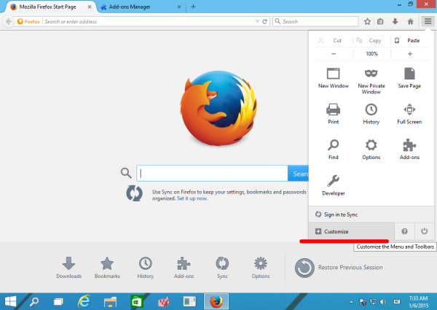437x310 pixels.
Task: Click the Exit power icon
Action: (x=424, y=231)
